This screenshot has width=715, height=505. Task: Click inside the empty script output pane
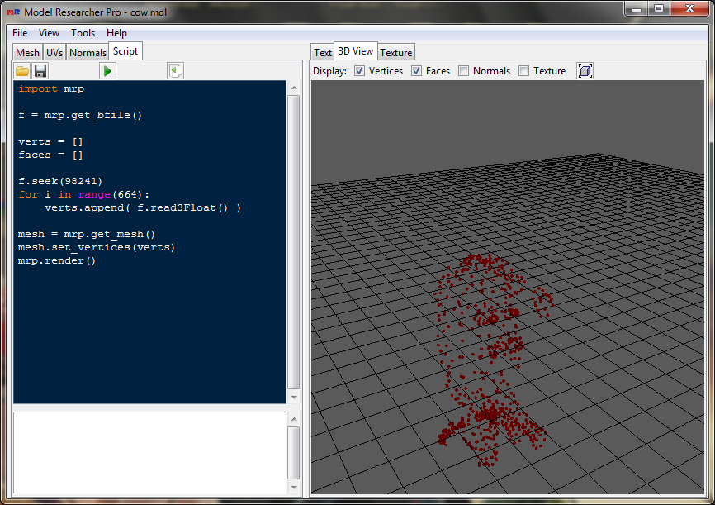click(149, 453)
